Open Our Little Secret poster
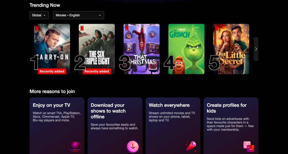Screen dimensions: 288x154 pos(231,49)
